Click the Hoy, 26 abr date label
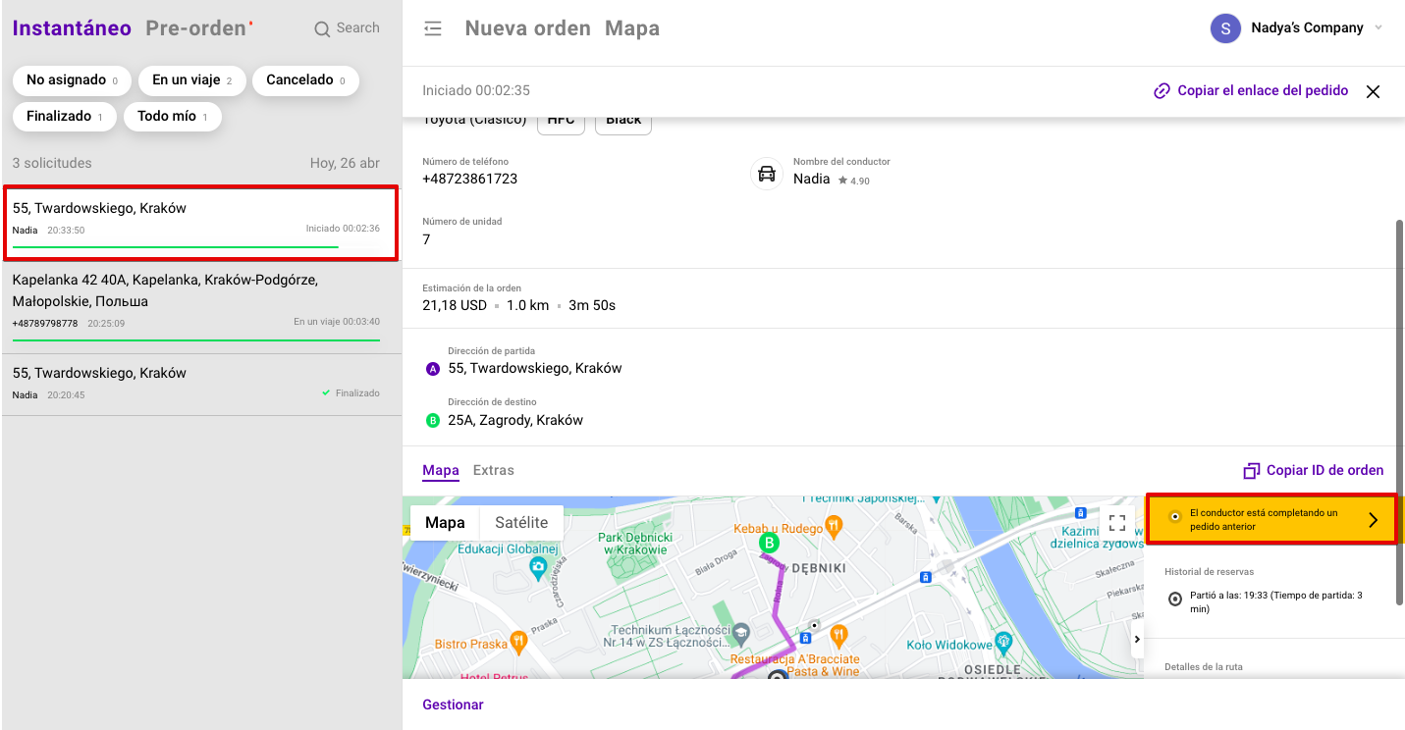This screenshot has width=1405, height=730. [x=345, y=163]
